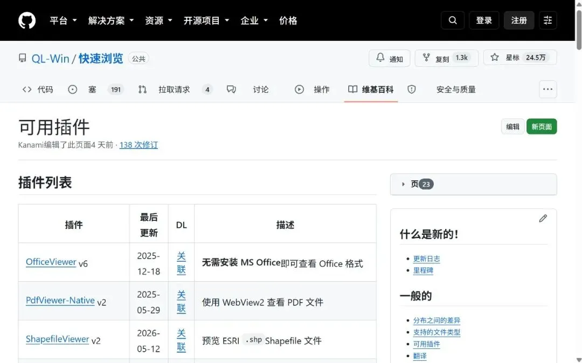Viewport: 582px width, 363px height.
Task: Open the 支持的文件类型 sidebar link
Action: pyautogui.click(x=436, y=332)
